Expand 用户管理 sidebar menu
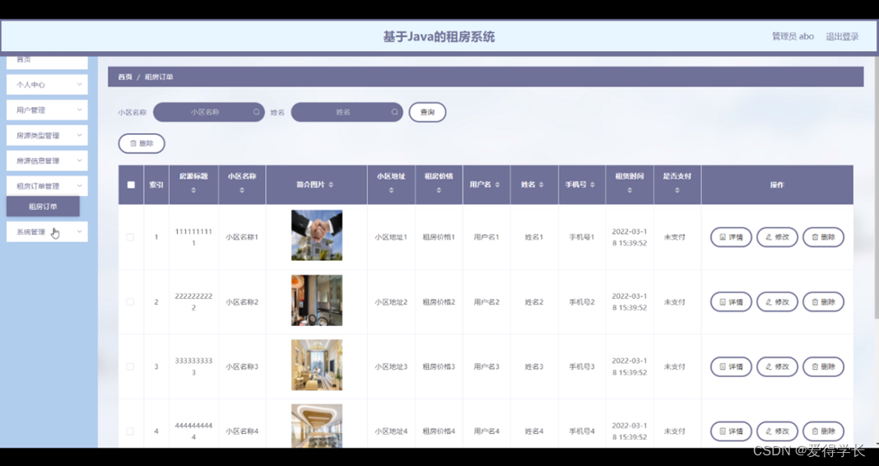Viewport: 879px width, 466px height. 47,110
